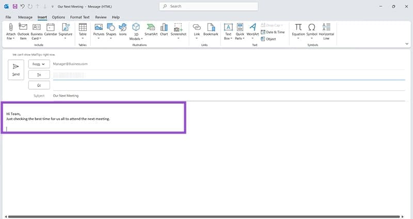Open Quick Parts
This screenshot has height=219, width=413.
click(x=240, y=31)
